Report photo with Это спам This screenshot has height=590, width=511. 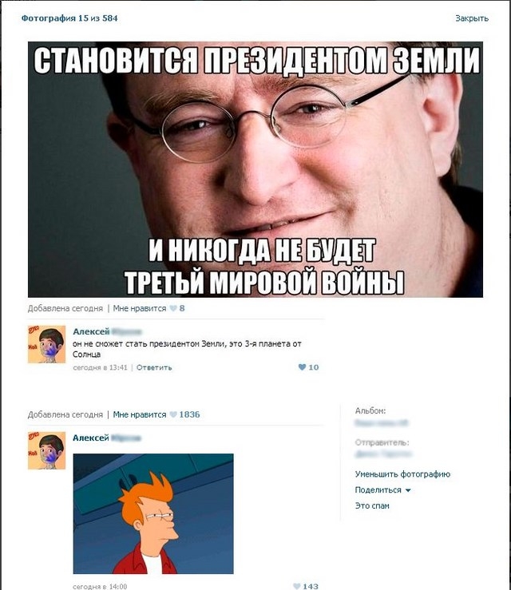tap(372, 505)
